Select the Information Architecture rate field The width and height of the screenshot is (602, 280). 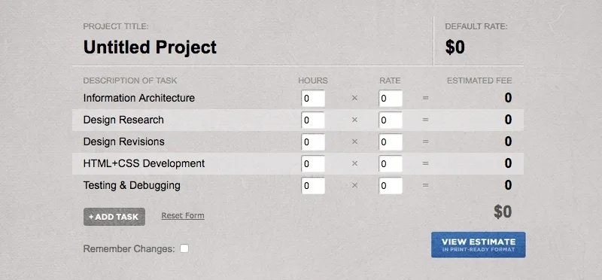click(391, 99)
